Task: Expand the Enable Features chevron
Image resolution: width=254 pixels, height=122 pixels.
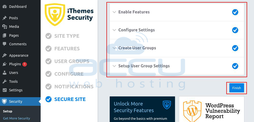Action: click(x=114, y=12)
